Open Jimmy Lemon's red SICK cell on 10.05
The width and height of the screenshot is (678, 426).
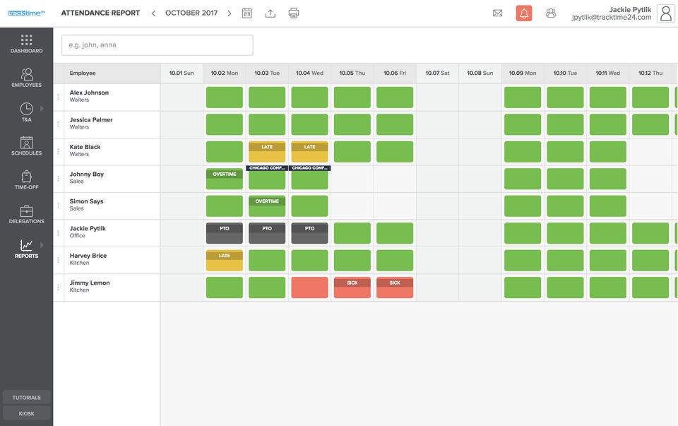[352, 288]
